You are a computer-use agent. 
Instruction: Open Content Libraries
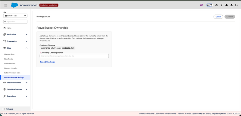click(x=11, y=68)
